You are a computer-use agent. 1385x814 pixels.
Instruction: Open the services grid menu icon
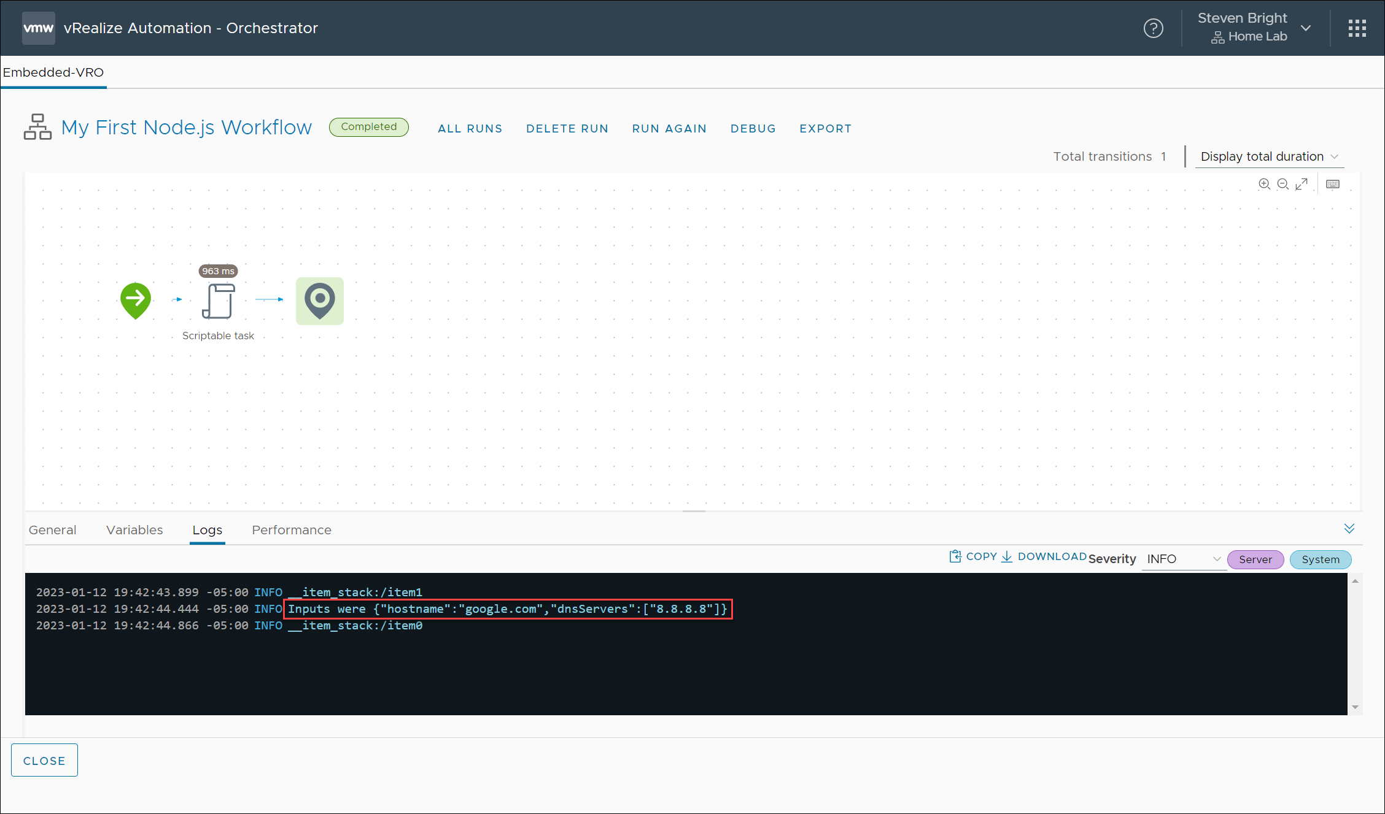tap(1357, 28)
